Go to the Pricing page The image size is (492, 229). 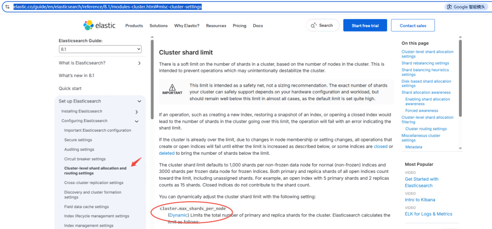click(x=239, y=26)
